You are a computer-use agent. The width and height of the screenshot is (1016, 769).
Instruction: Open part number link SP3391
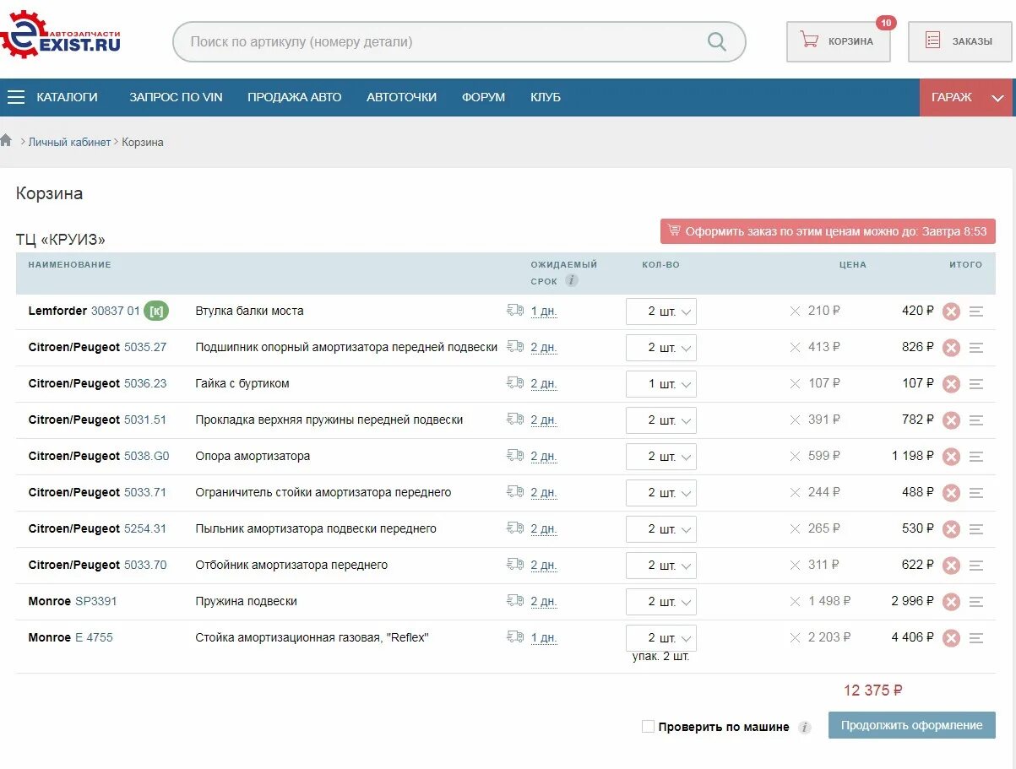(x=96, y=601)
